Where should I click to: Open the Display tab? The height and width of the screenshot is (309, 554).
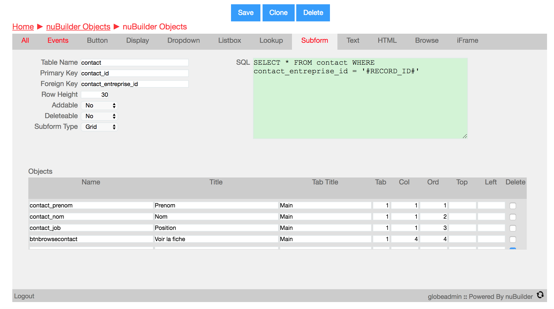click(137, 41)
